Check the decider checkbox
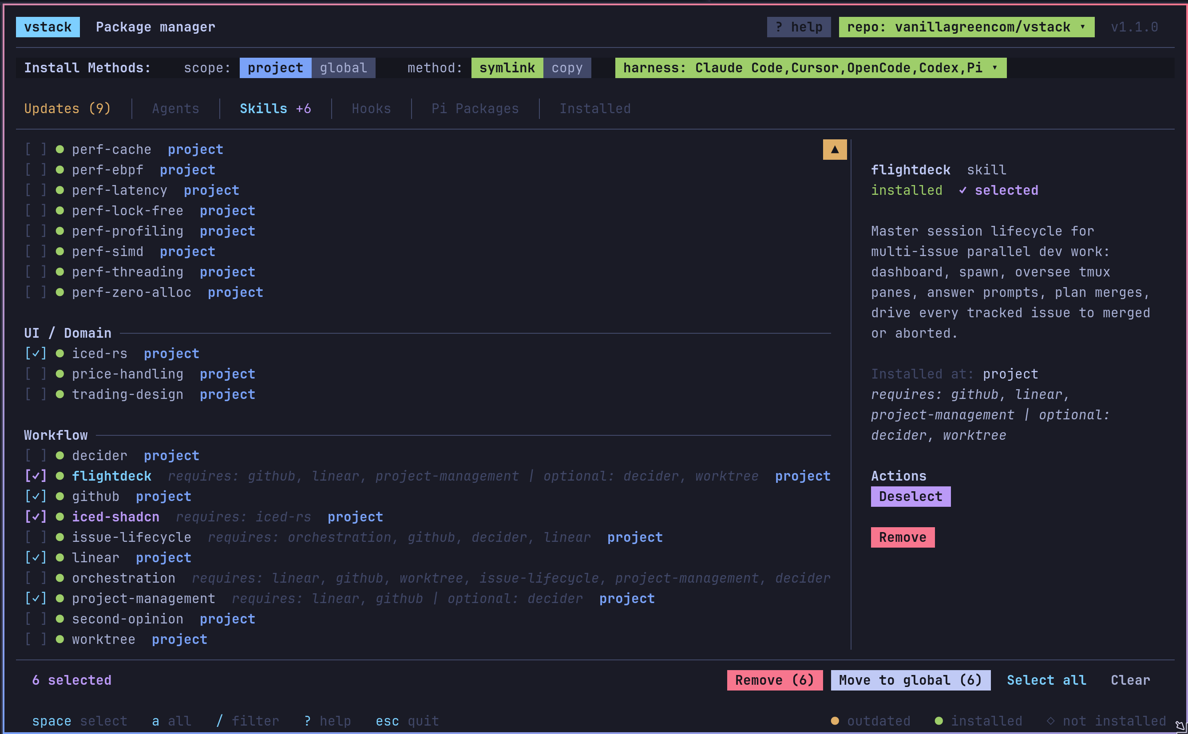The image size is (1188, 734). (36, 456)
